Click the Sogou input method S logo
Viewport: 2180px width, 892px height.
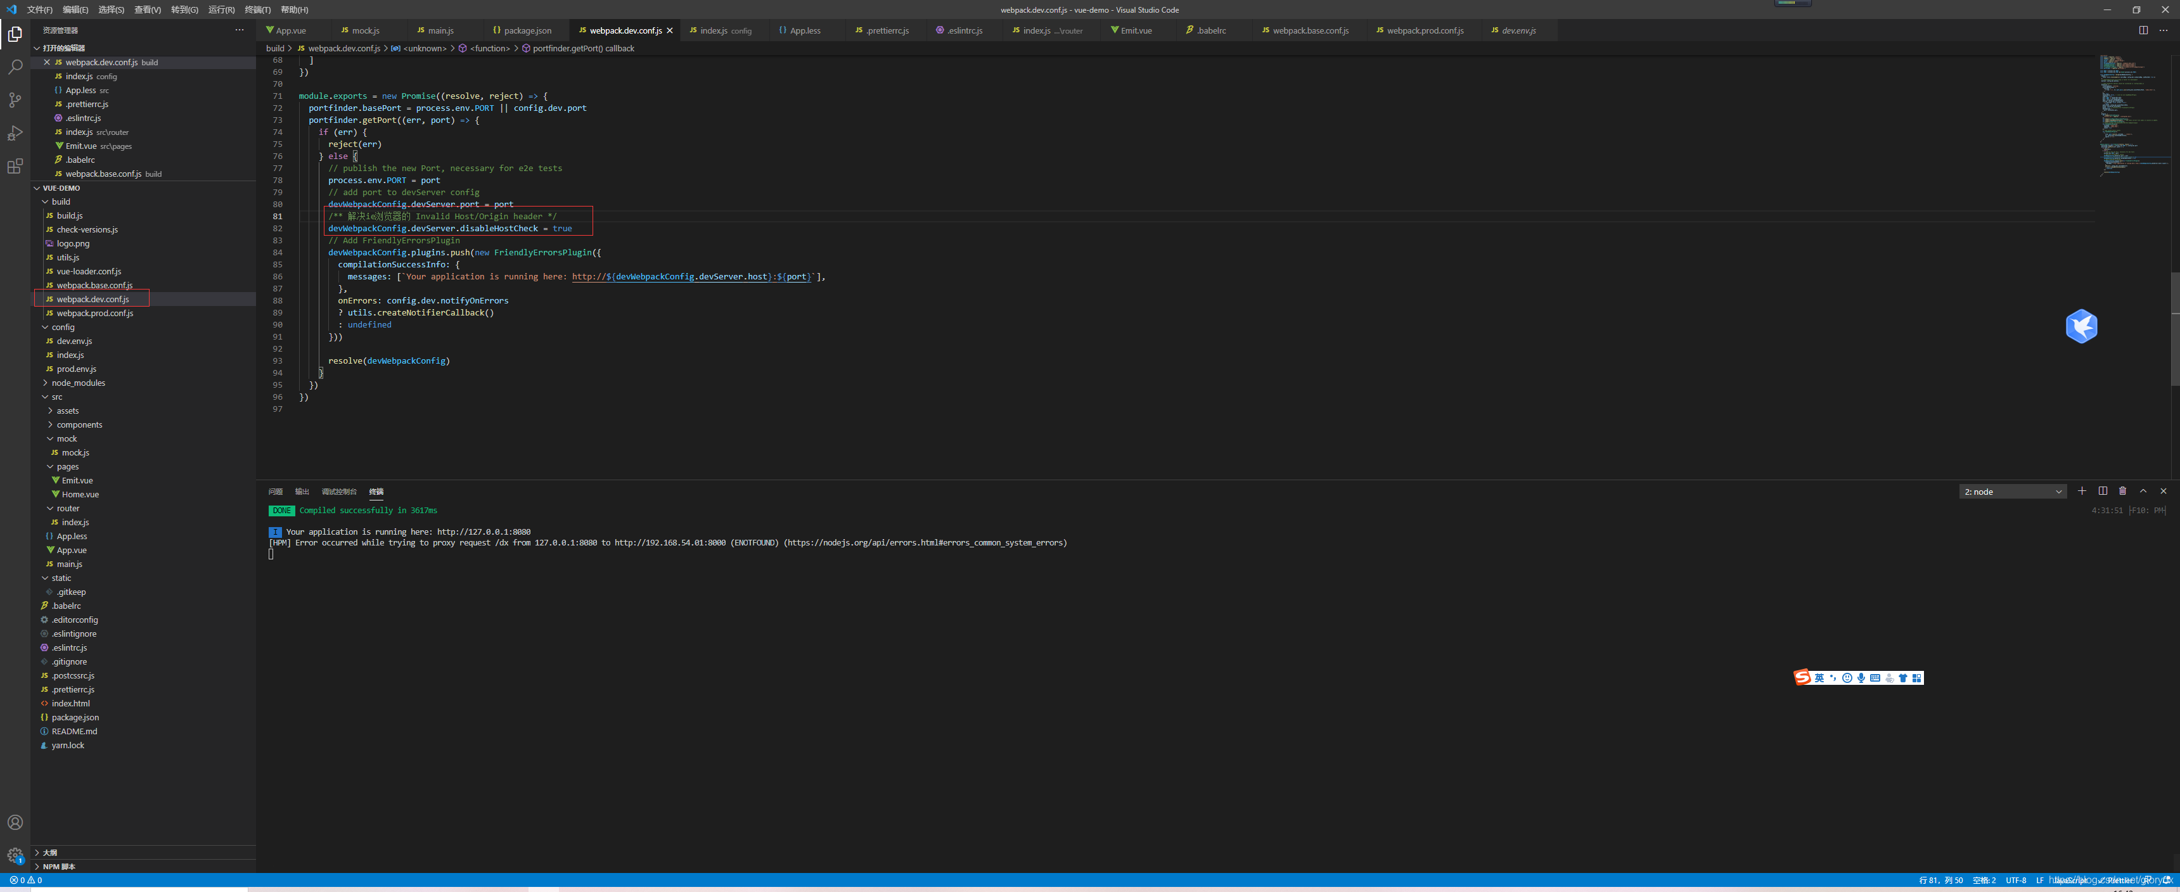coord(1802,677)
